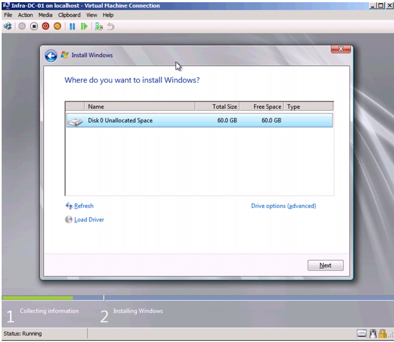394x342 pixels.
Task: Click the Total Size column header
Action: (218, 106)
